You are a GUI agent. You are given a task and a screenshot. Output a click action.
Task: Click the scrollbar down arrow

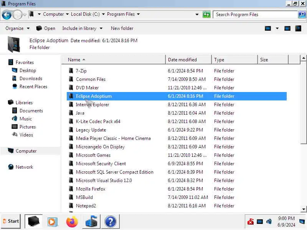click(x=304, y=209)
